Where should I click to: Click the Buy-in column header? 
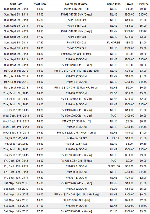click(129, 4)
